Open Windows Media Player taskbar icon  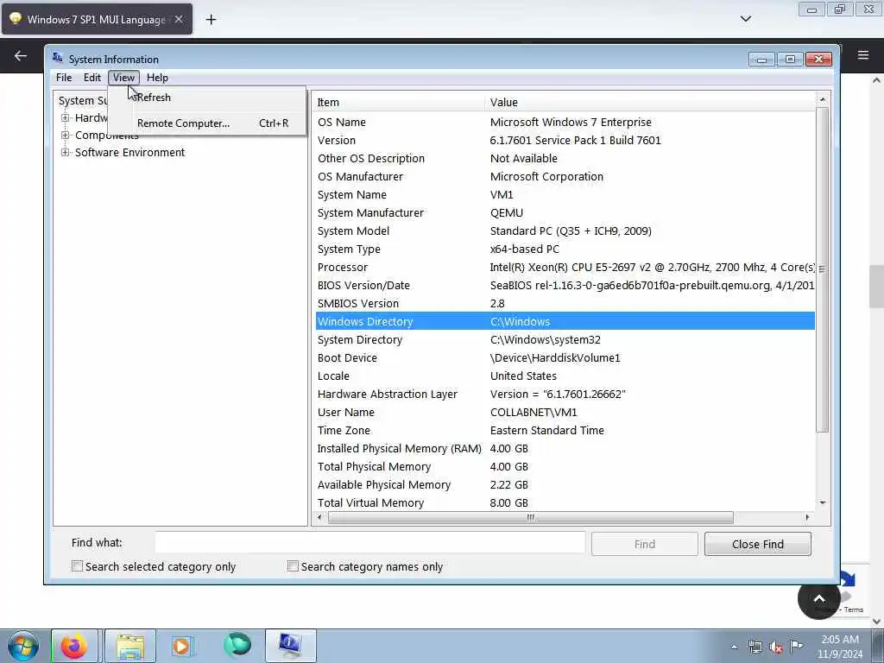[182, 646]
